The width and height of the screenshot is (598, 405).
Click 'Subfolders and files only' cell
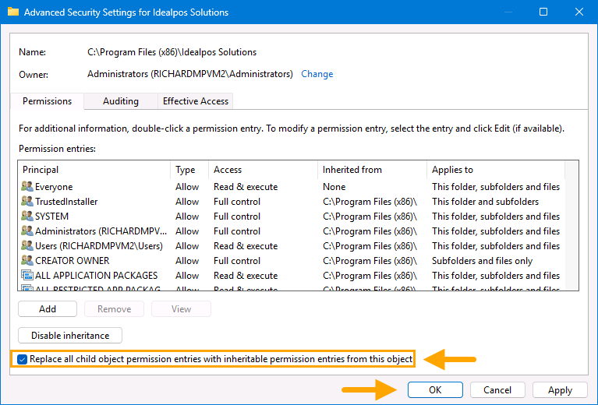(x=482, y=261)
